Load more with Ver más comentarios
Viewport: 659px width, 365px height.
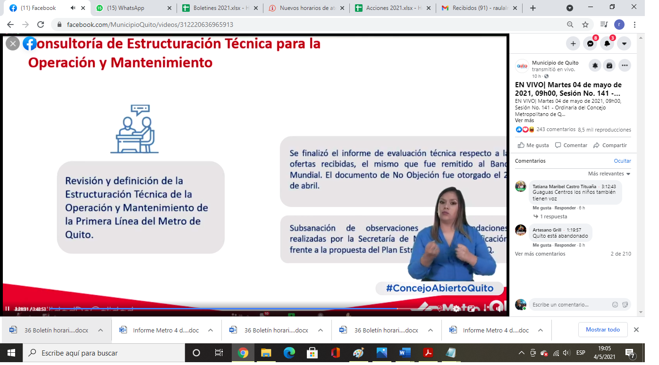tap(540, 254)
